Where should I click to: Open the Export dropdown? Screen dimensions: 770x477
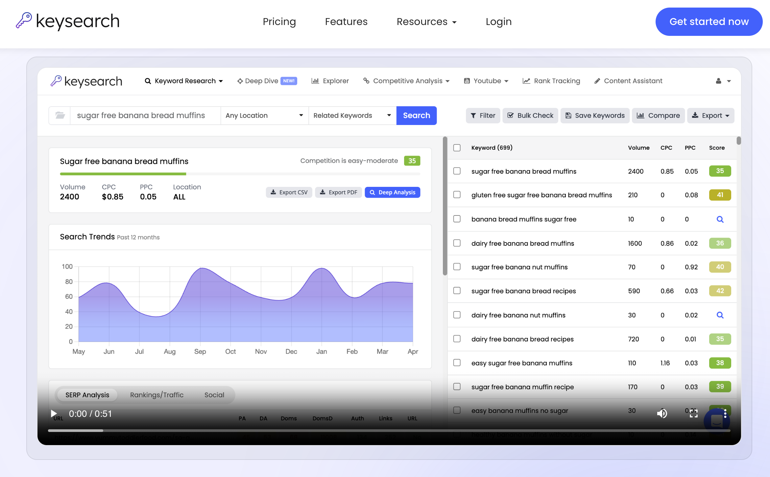pyautogui.click(x=710, y=115)
